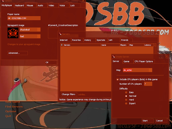The width and height of the screenshot is (172, 129).
Task: Click the skull spraypaint preview thumbnail
Action: [x=13, y=33]
